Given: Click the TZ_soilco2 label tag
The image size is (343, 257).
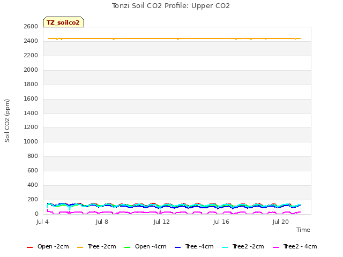Looking at the screenshot, I should tap(63, 22).
